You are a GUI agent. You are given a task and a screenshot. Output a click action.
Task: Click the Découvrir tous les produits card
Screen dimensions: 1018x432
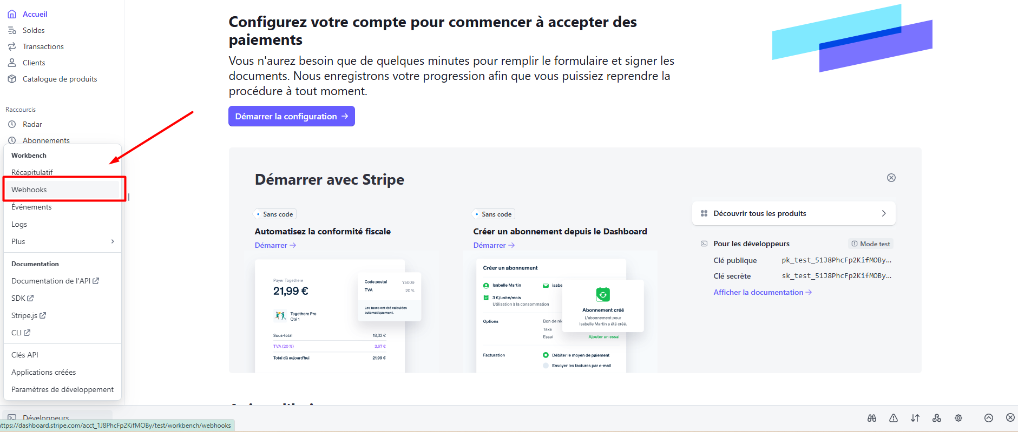point(793,213)
